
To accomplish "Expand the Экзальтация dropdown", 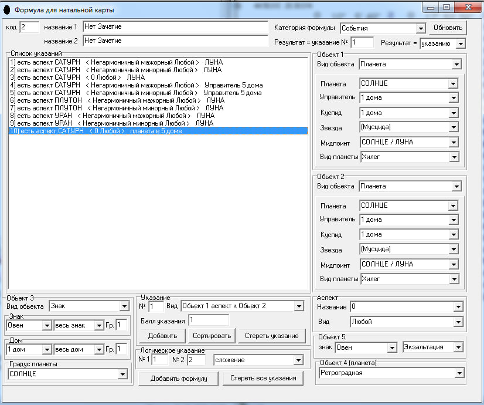I will click(458, 347).
